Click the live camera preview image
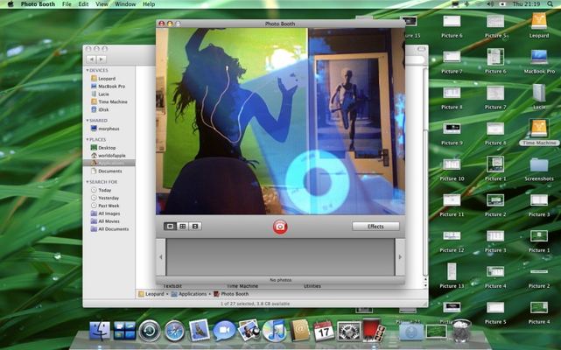This screenshot has height=350, width=561. [280, 122]
